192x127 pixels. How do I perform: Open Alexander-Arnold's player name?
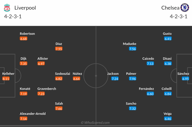(33, 114)
